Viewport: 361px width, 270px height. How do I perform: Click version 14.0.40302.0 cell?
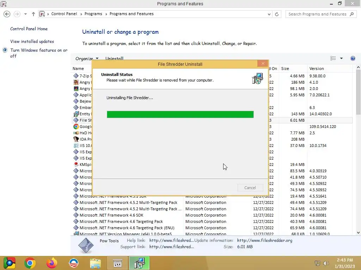[320, 114]
